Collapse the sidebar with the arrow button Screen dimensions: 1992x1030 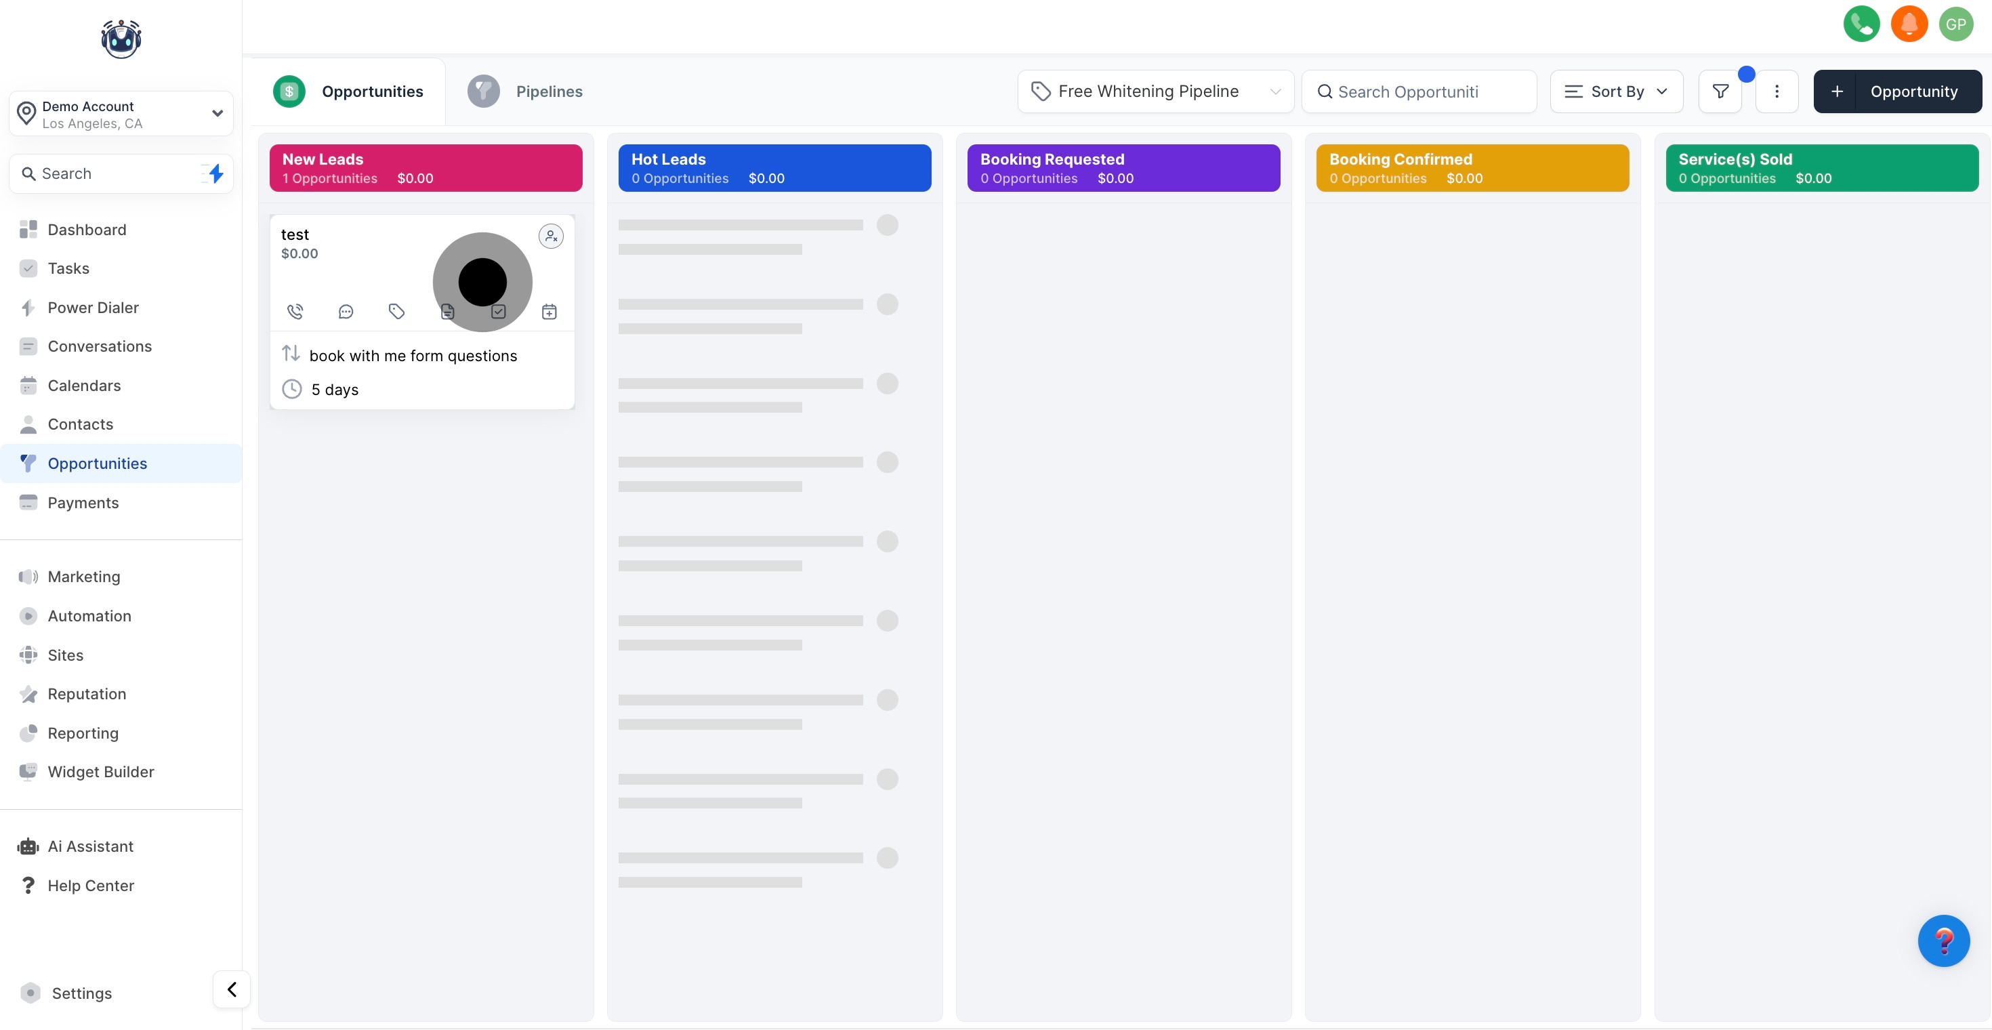point(231,989)
